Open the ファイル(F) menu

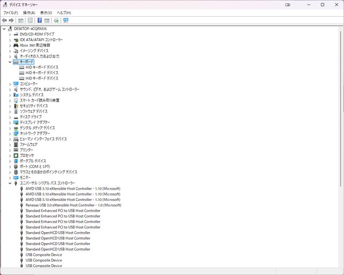(x=10, y=12)
